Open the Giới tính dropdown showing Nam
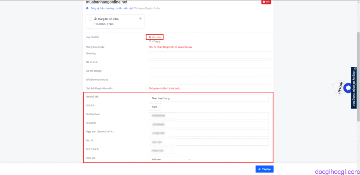This screenshot has height=175, width=360. coord(155,107)
